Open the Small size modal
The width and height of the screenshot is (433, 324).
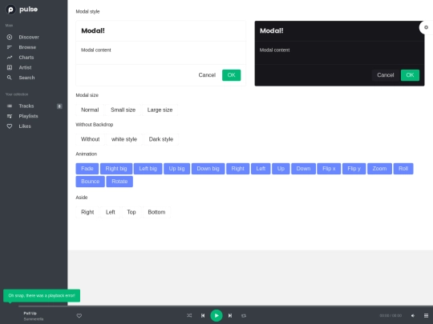(123, 110)
